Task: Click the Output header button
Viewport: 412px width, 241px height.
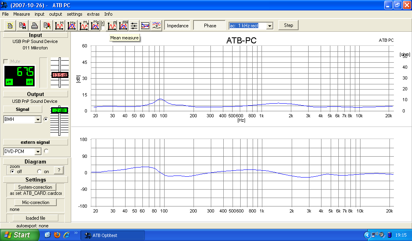Action: tap(35, 94)
